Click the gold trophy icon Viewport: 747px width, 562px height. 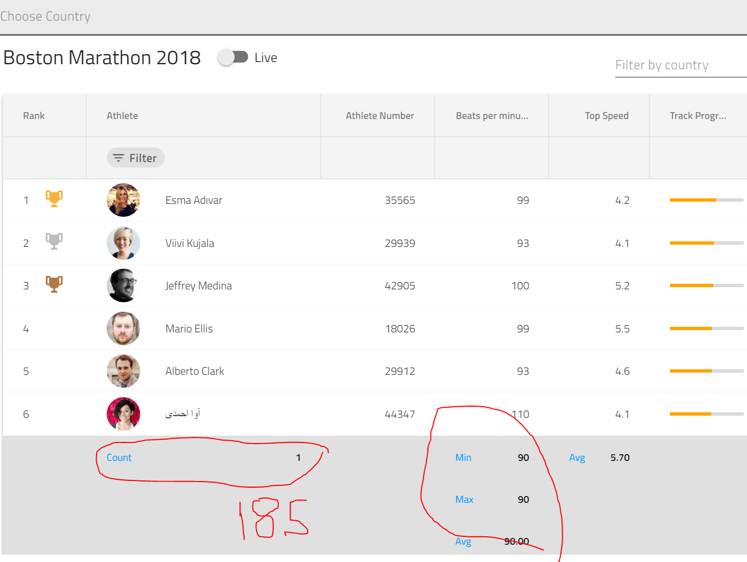click(x=54, y=199)
